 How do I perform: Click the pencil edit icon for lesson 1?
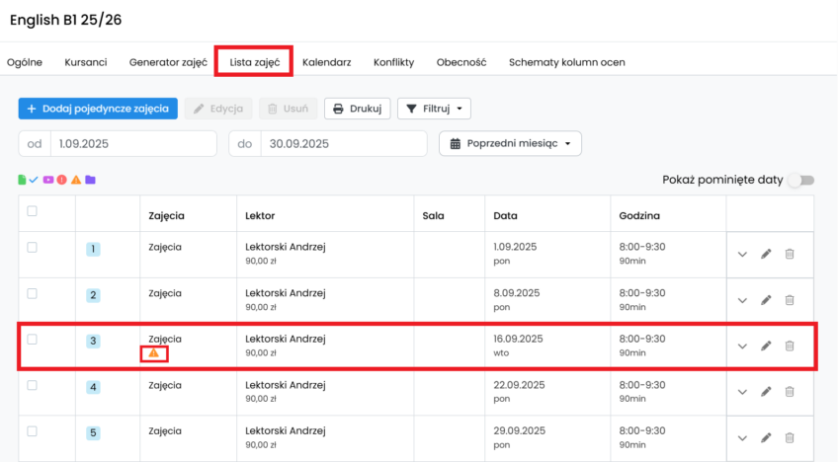(x=766, y=254)
